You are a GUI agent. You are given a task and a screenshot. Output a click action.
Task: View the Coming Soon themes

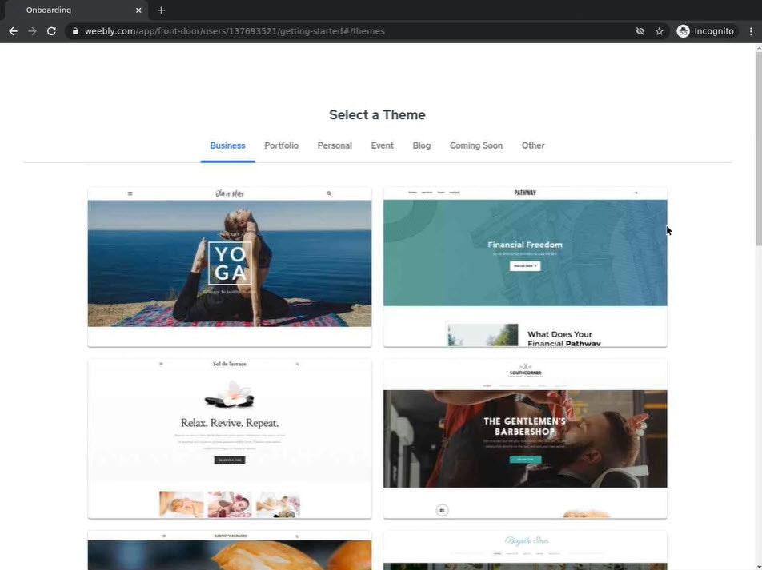[475, 145]
